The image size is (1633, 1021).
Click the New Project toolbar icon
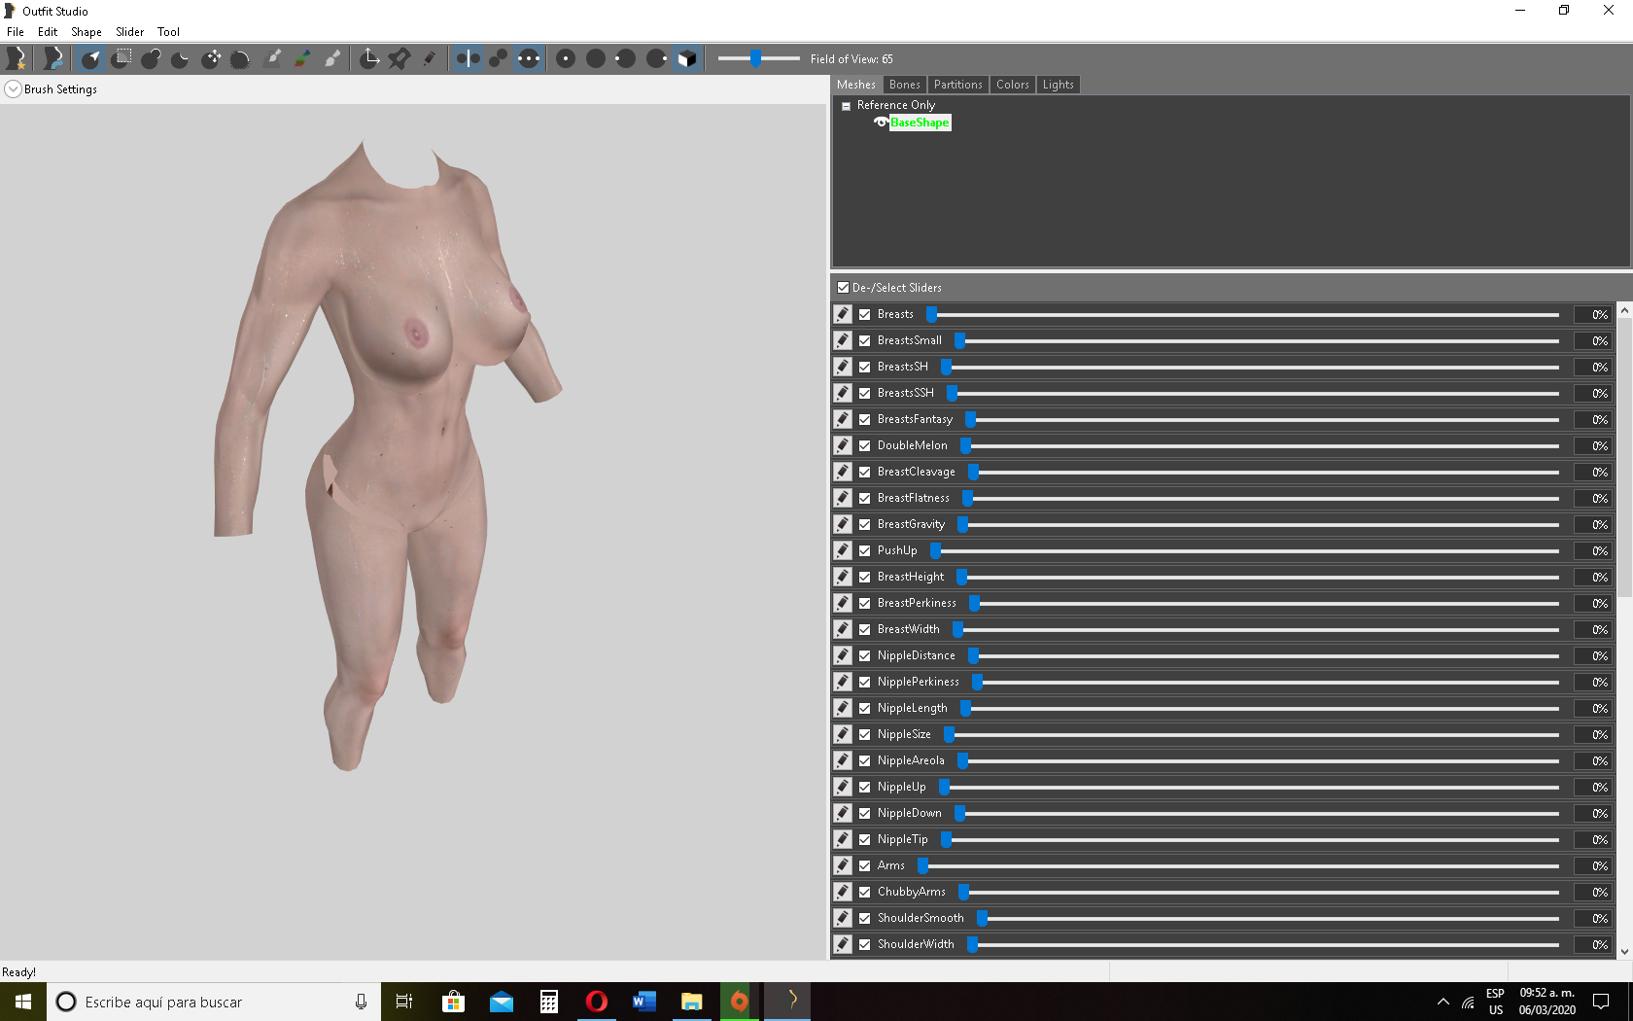[17, 58]
